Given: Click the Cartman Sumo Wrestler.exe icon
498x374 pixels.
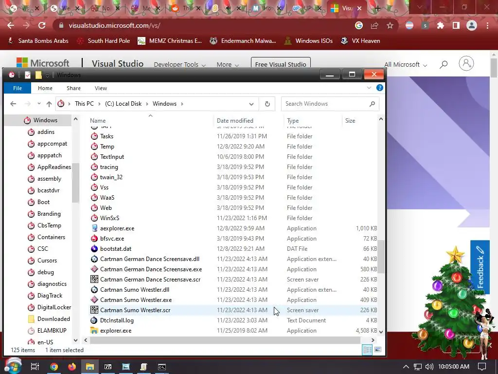Looking at the screenshot, I should (x=94, y=300).
